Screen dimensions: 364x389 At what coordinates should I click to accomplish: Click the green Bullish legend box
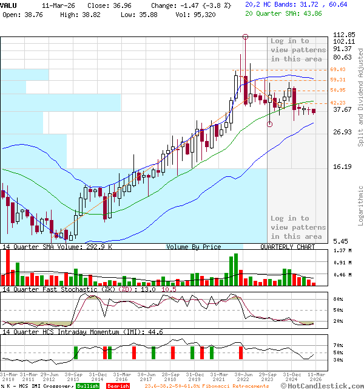tap(87, 386)
